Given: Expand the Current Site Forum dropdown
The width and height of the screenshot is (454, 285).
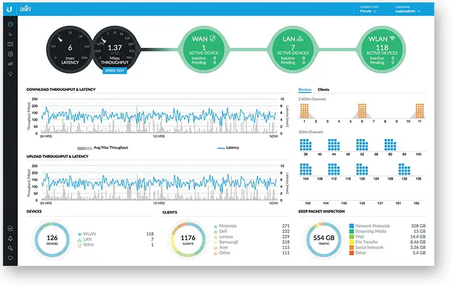Looking at the screenshot, I should pyautogui.click(x=368, y=11).
